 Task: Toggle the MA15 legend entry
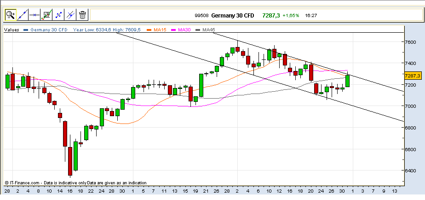coord(159,30)
